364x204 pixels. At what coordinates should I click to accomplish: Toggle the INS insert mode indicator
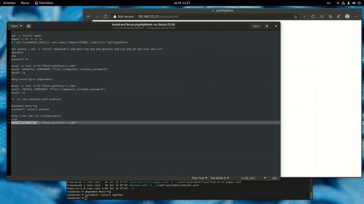[274, 178]
